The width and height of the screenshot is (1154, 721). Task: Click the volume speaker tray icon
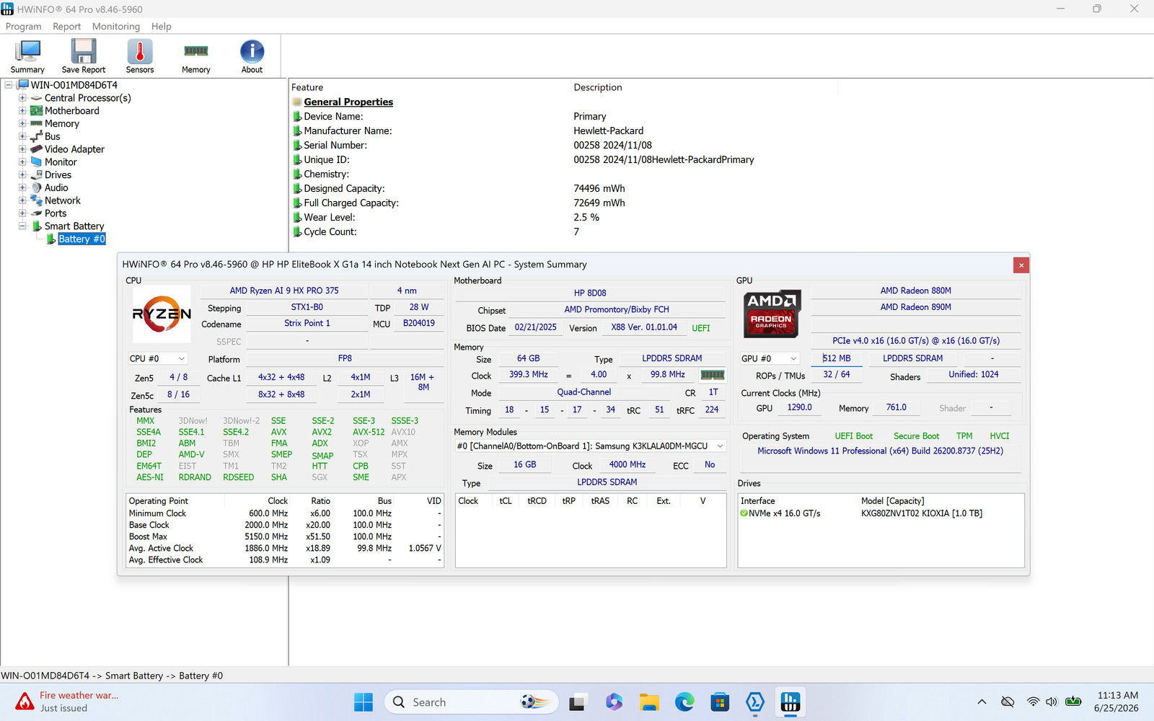tap(1052, 702)
